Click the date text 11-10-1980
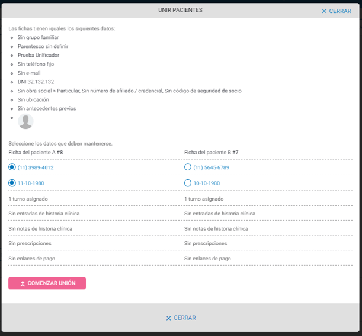Viewport: 362px width, 336px height. point(31,183)
